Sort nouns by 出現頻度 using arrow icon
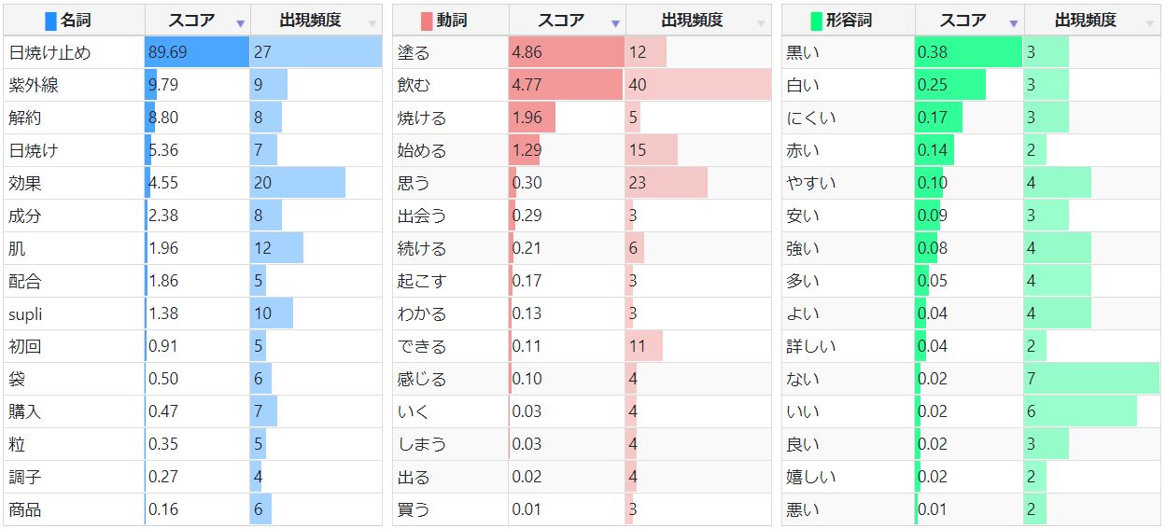The image size is (1166, 529). (x=372, y=22)
